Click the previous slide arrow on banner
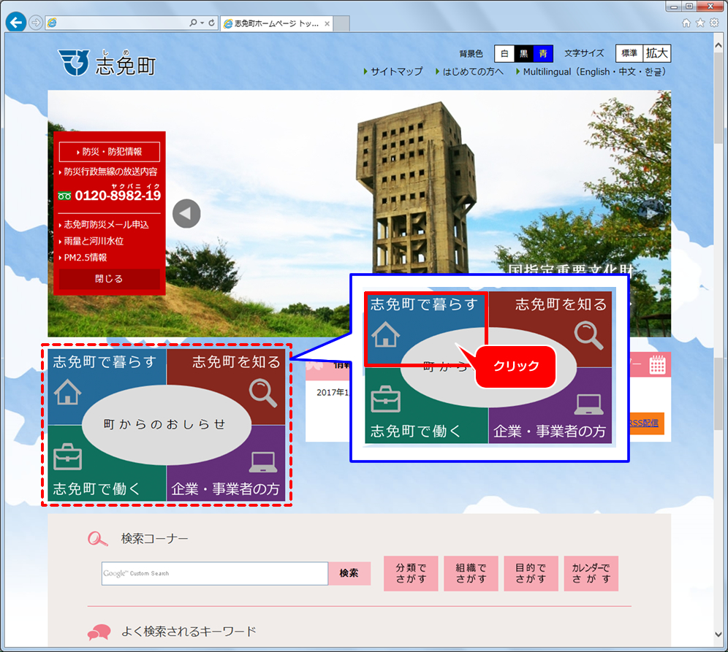 coord(186,213)
